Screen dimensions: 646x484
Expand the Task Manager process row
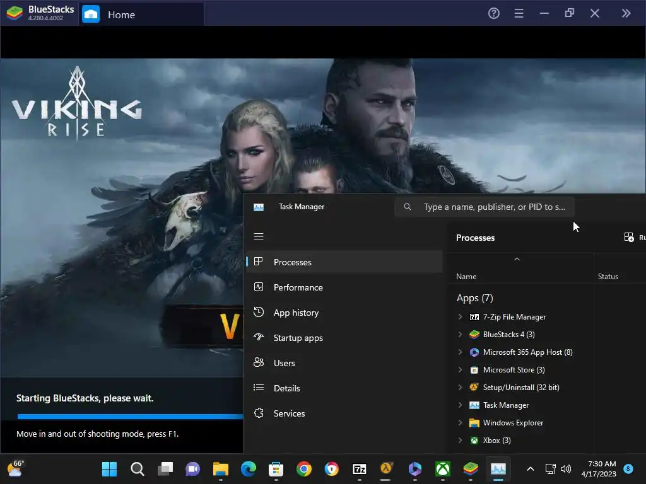tap(460, 405)
